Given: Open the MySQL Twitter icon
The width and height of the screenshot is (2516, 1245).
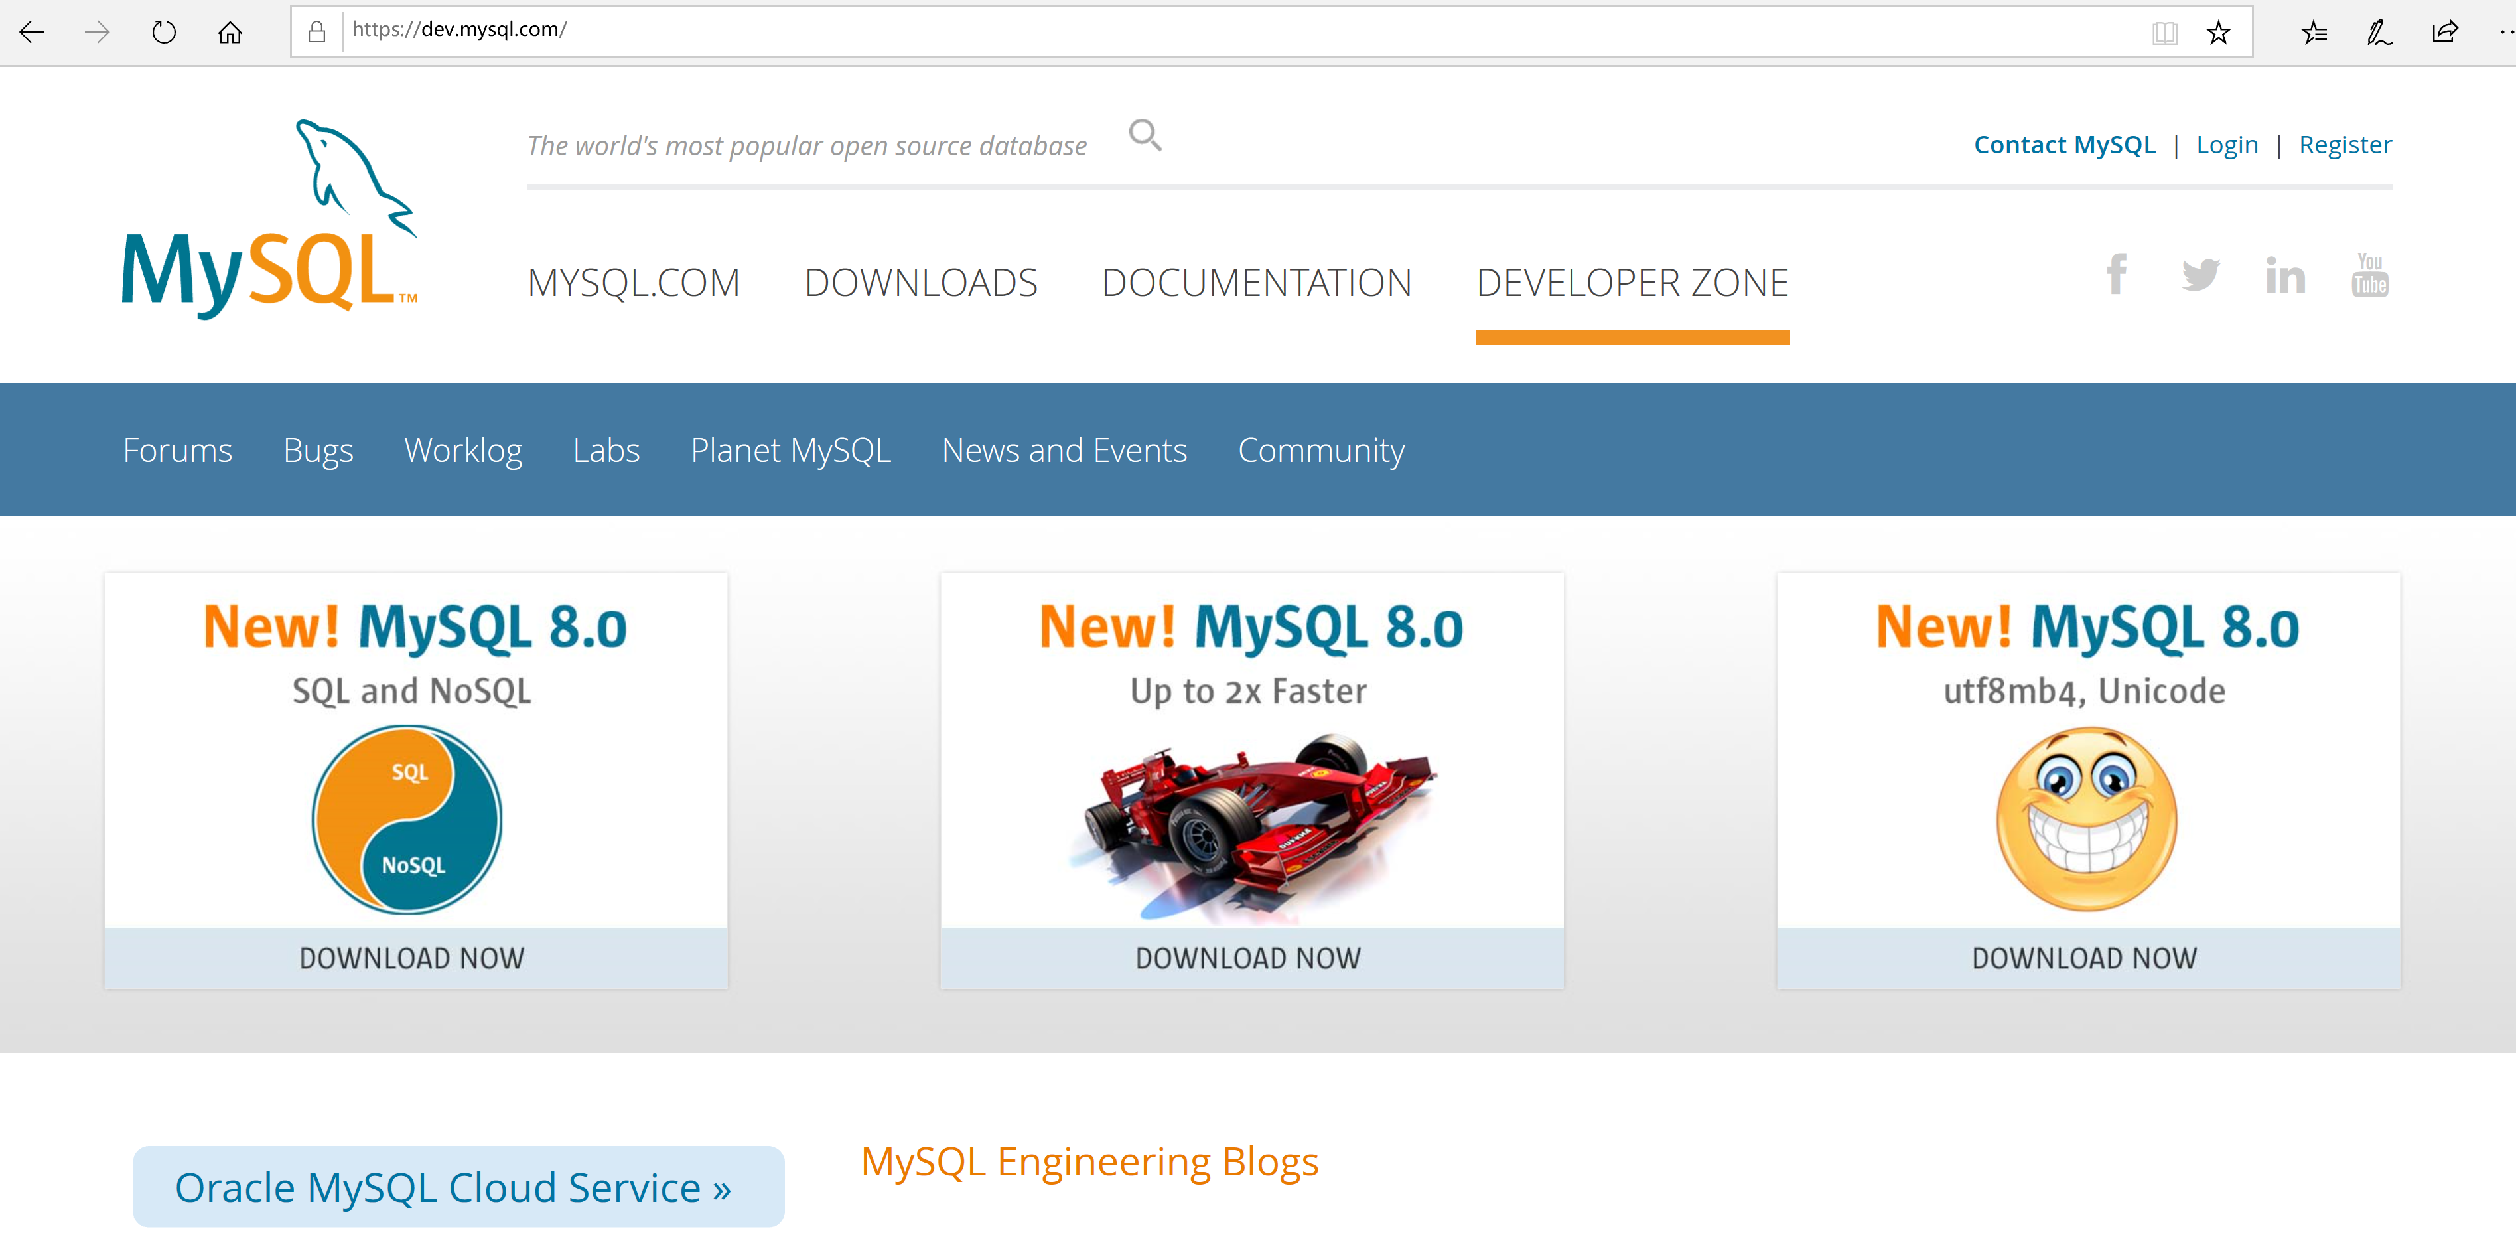Looking at the screenshot, I should 2201,275.
